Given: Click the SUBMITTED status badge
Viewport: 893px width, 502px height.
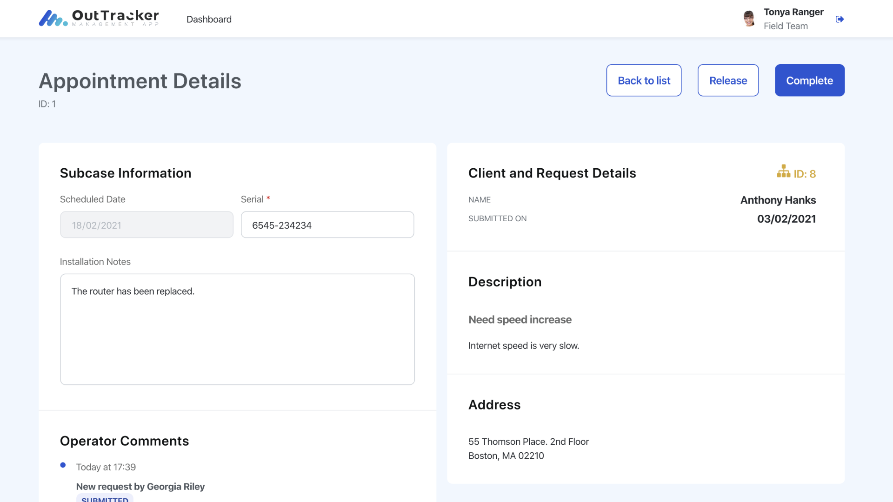Looking at the screenshot, I should [104, 499].
